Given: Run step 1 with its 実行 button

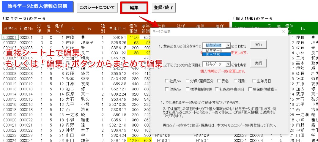Looking at the screenshot, I should tap(258, 45).
